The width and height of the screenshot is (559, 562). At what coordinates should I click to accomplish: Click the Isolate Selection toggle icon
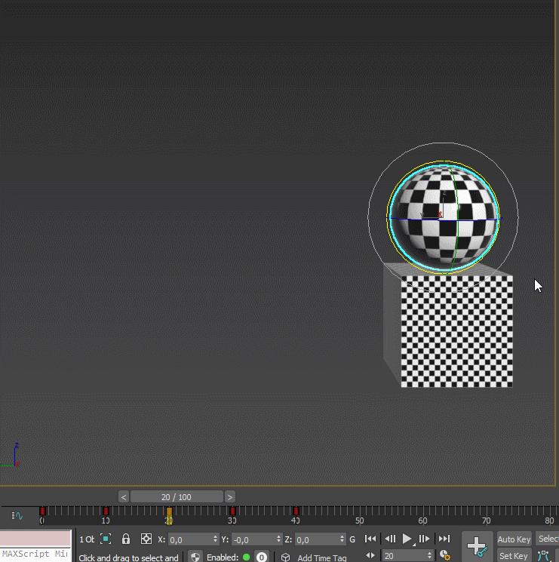pos(106,539)
